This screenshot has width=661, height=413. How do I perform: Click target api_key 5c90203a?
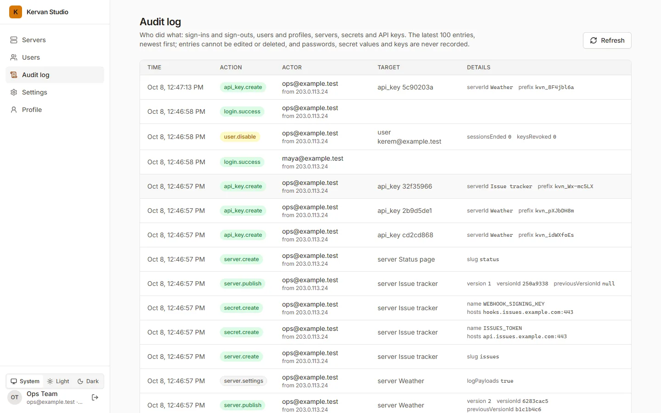point(405,87)
